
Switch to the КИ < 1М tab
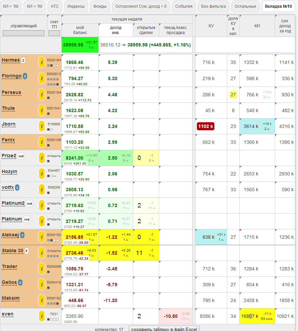click(x=34, y=6)
